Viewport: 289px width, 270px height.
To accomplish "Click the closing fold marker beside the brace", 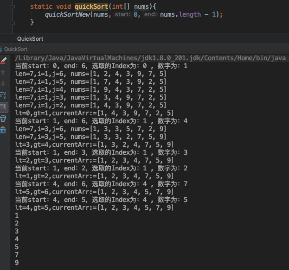I will point(13,23).
